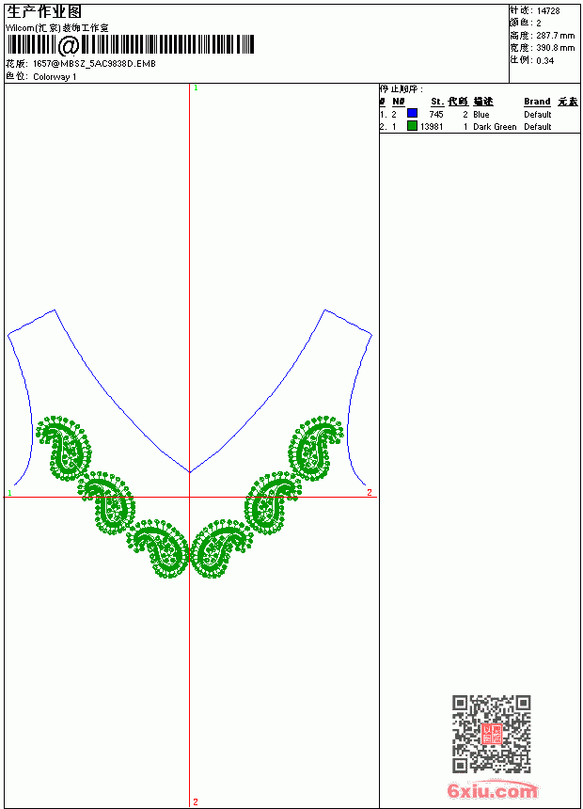Click the blue color swatch for Blue thread

click(x=412, y=114)
